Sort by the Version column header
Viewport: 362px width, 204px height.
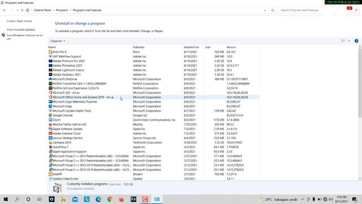pos(231,47)
